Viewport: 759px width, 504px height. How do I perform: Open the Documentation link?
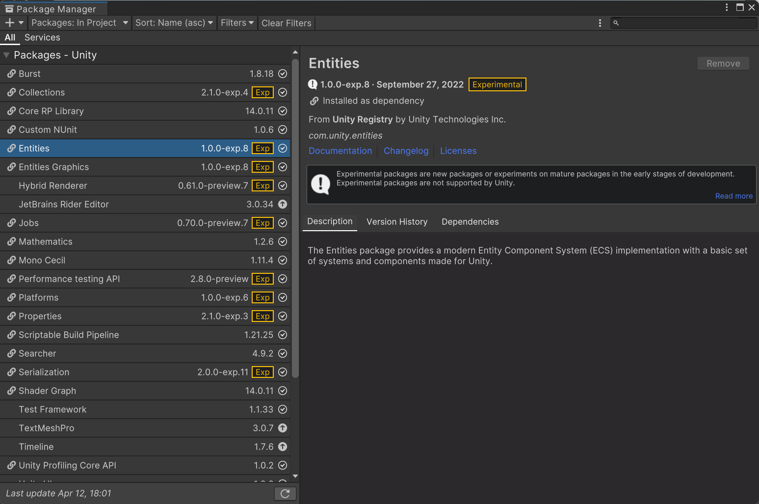[x=340, y=151]
